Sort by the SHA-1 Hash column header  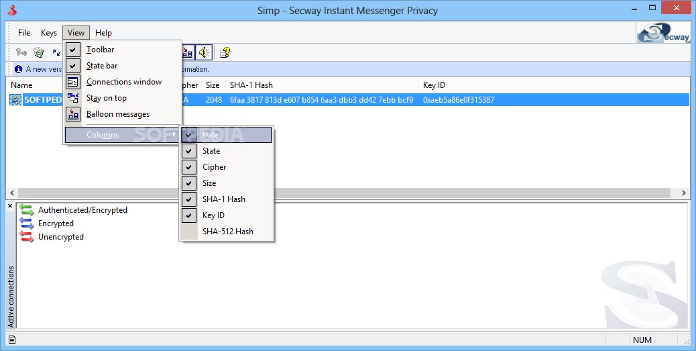(322, 85)
